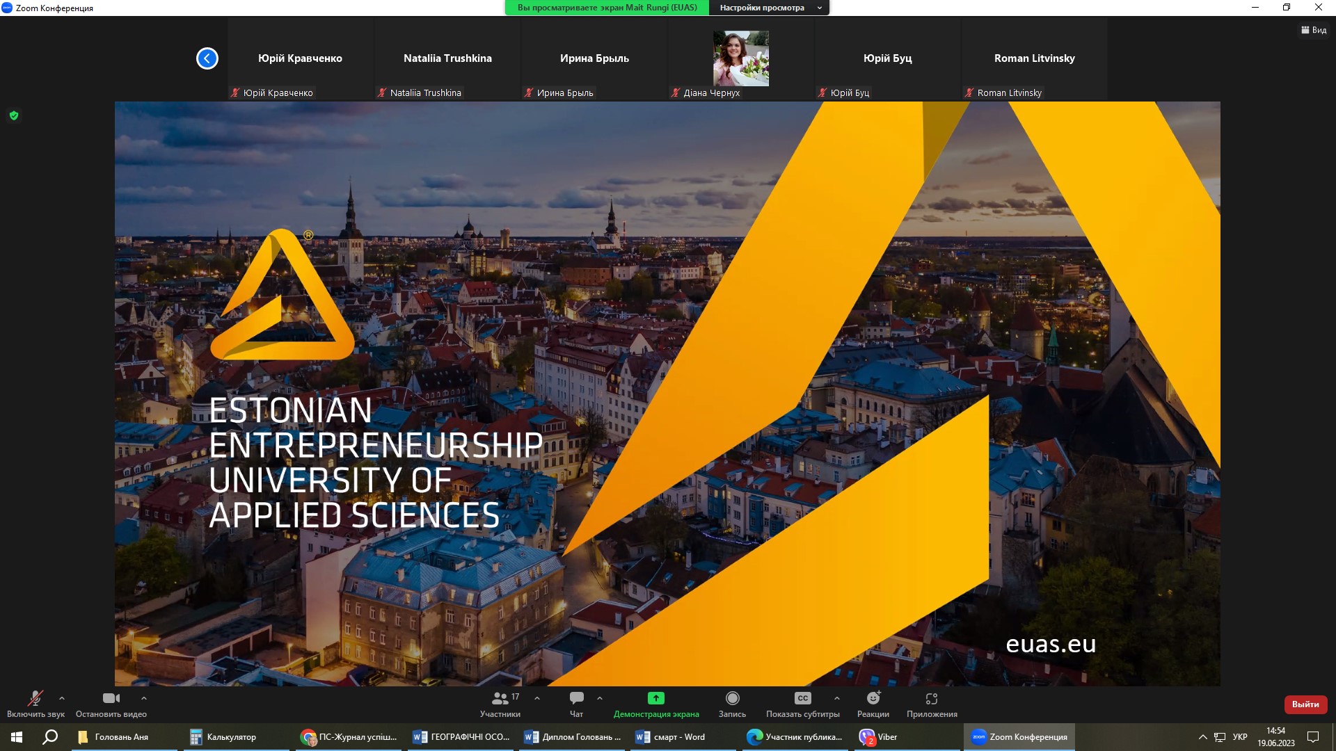Open Приложения apps panel
The image size is (1336, 751).
click(x=932, y=704)
